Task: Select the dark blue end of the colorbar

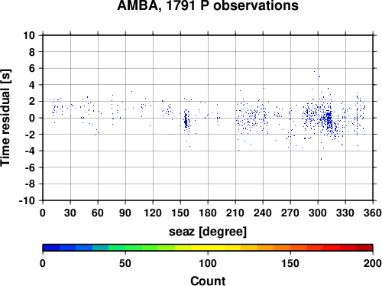Action: pos(51,248)
